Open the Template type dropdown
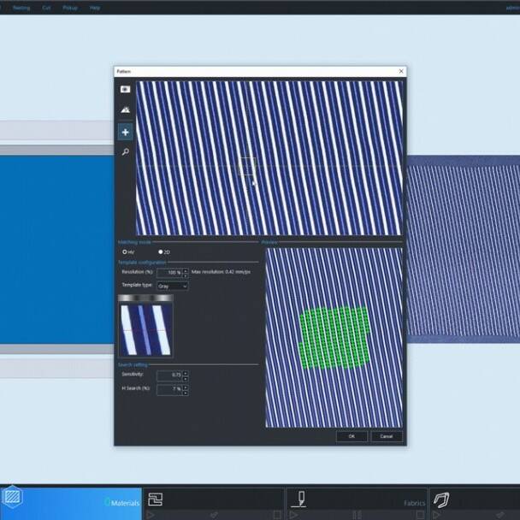The height and width of the screenshot is (520, 520). pos(172,286)
